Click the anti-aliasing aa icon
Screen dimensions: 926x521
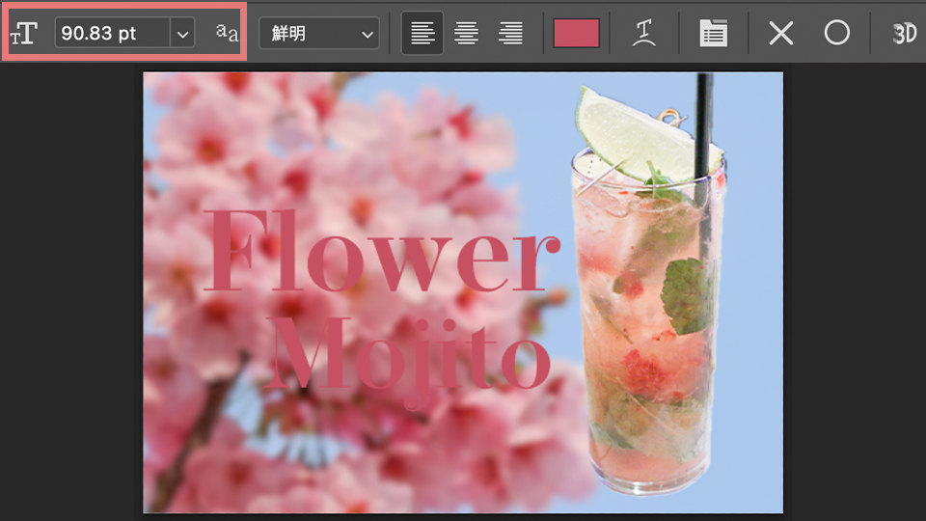tap(227, 33)
